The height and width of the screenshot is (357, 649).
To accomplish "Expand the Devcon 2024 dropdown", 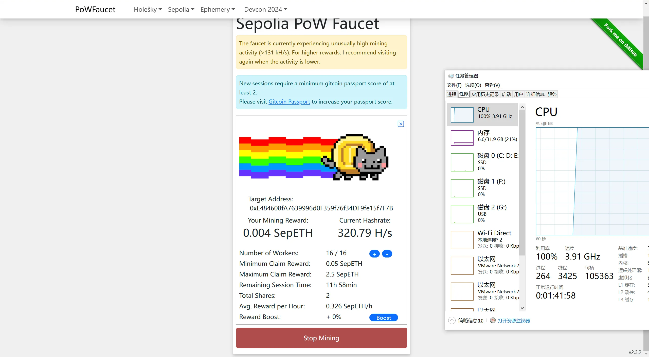I will pos(265,9).
